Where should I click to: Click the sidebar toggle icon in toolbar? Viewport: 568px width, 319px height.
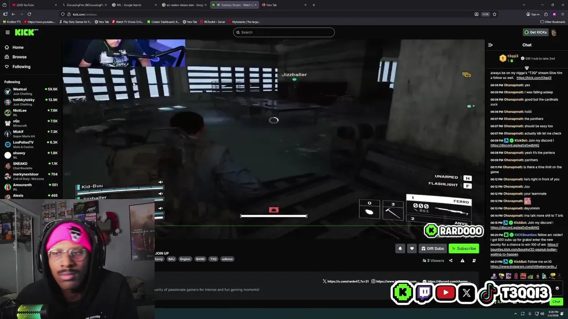click(x=5, y=14)
